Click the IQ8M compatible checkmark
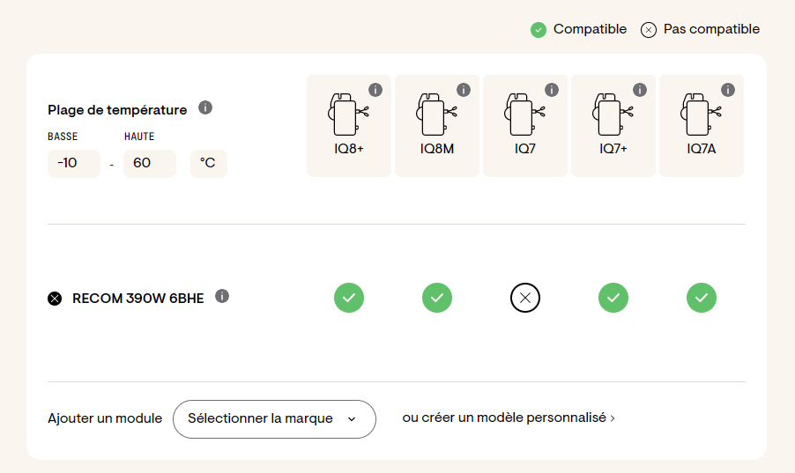 tap(437, 298)
